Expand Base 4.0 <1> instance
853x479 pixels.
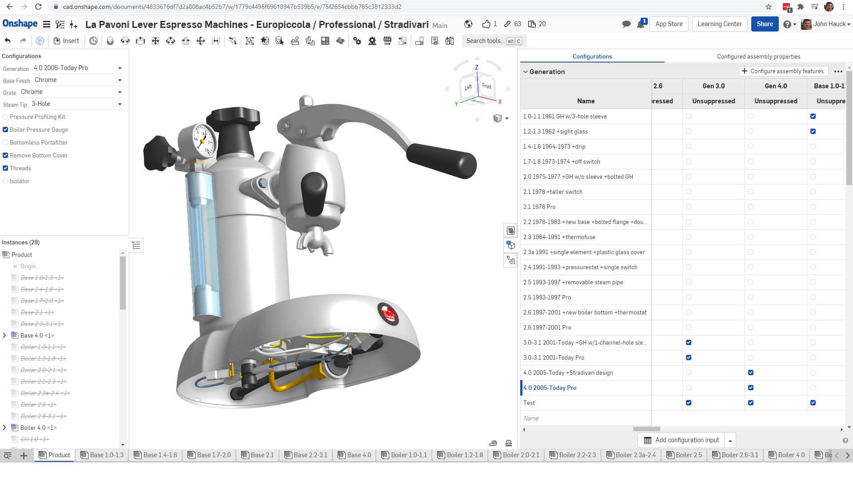4,335
